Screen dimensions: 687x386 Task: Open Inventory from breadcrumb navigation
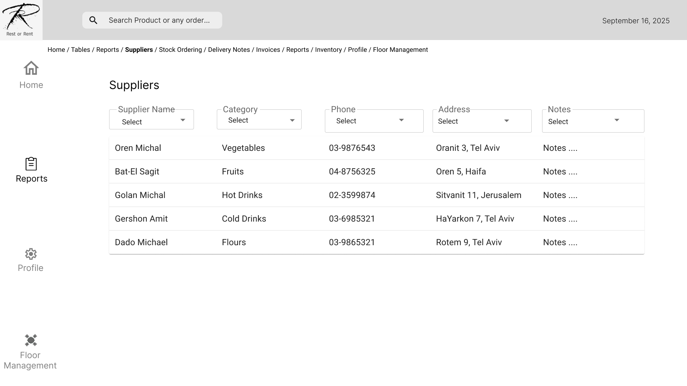(328, 50)
